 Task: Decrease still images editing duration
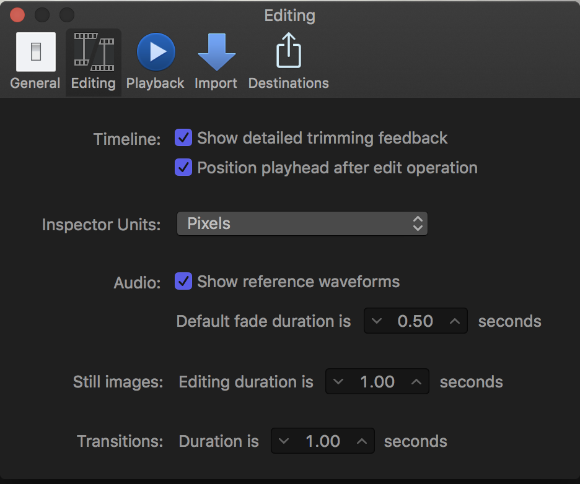(338, 381)
